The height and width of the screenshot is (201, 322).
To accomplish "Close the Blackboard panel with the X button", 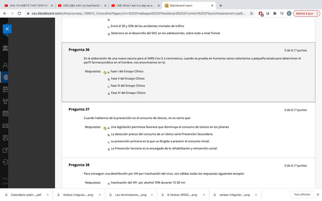I will click(x=7, y=29).
